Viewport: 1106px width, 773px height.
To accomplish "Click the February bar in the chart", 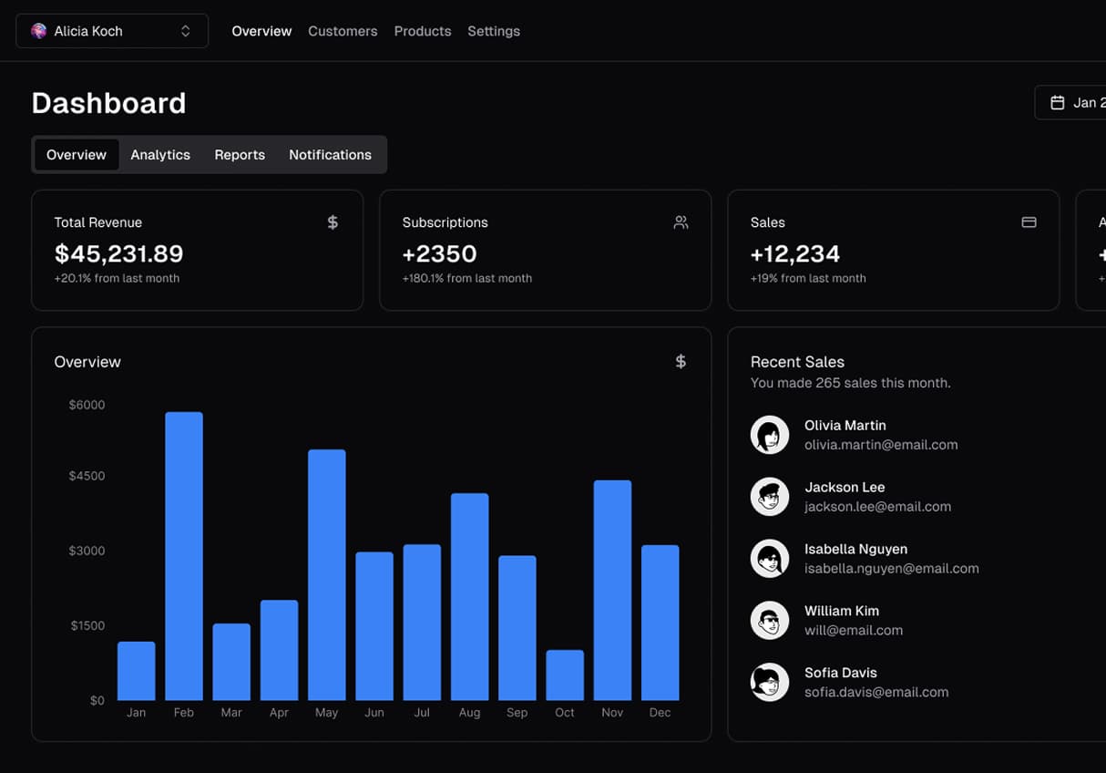I will coord(184,556).
